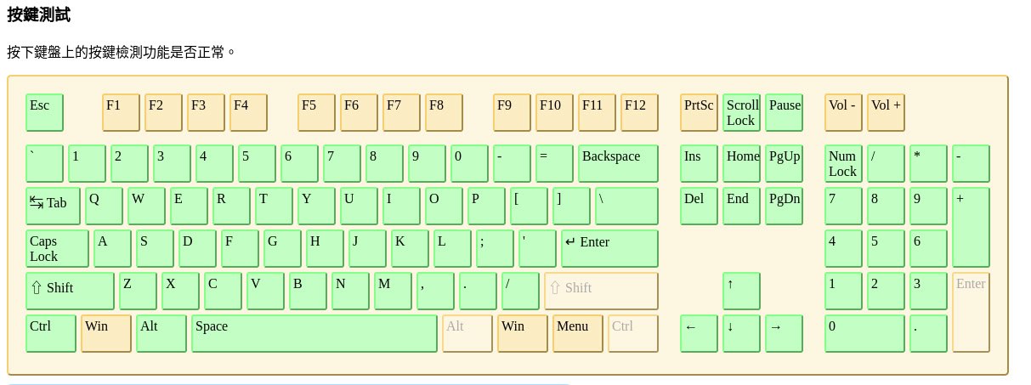Toggle the Scroll Lock key
The height and width of the screenshot is (385, 1031).
coord(741,112)
